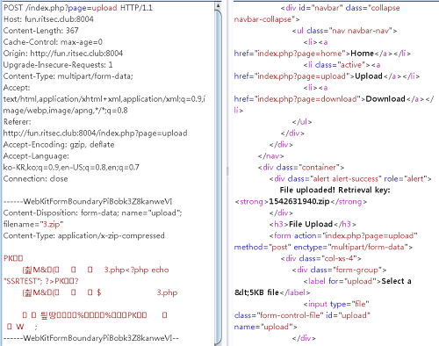
Task: Select the 'Content-Disposition: form-data; name="upload";' line
Action: point(93,213)
